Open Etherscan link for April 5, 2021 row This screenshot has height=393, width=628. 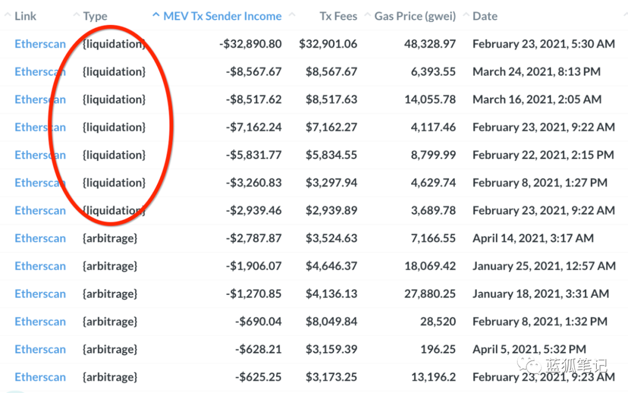[x=40, y=349]
